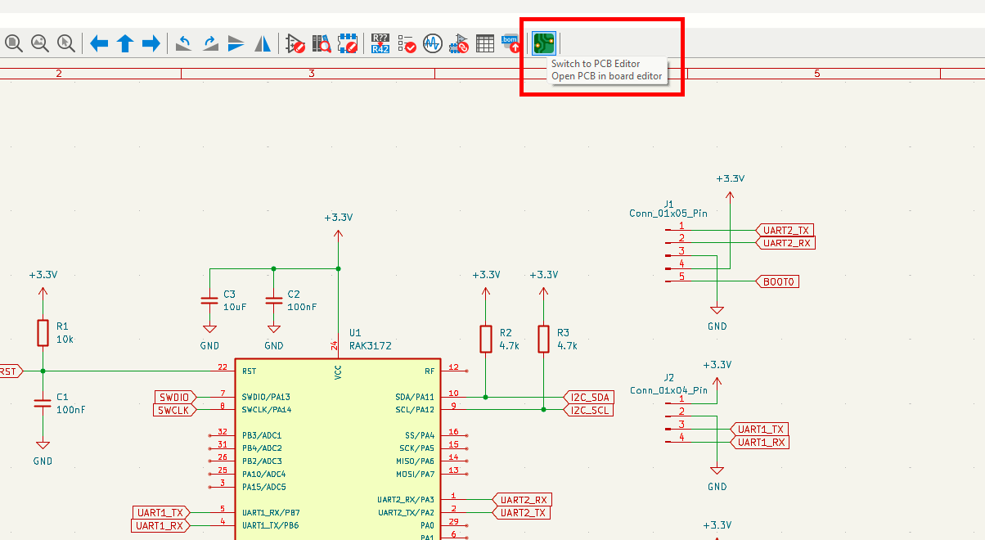This screenshot has height=540, width=985.
Task: Click the SWCLK net label
Action: (x=176, y=410)
